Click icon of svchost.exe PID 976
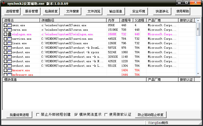 tap(10, 48)
